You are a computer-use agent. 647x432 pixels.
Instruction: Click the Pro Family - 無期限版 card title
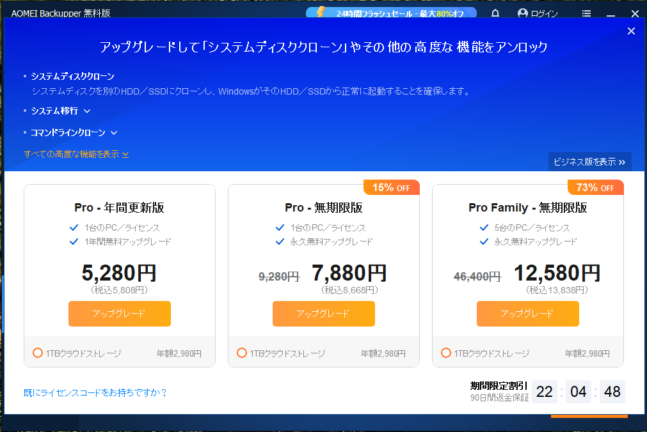point(528,208)
